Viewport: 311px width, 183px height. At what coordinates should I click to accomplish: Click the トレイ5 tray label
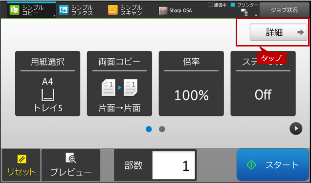[48, 108]
